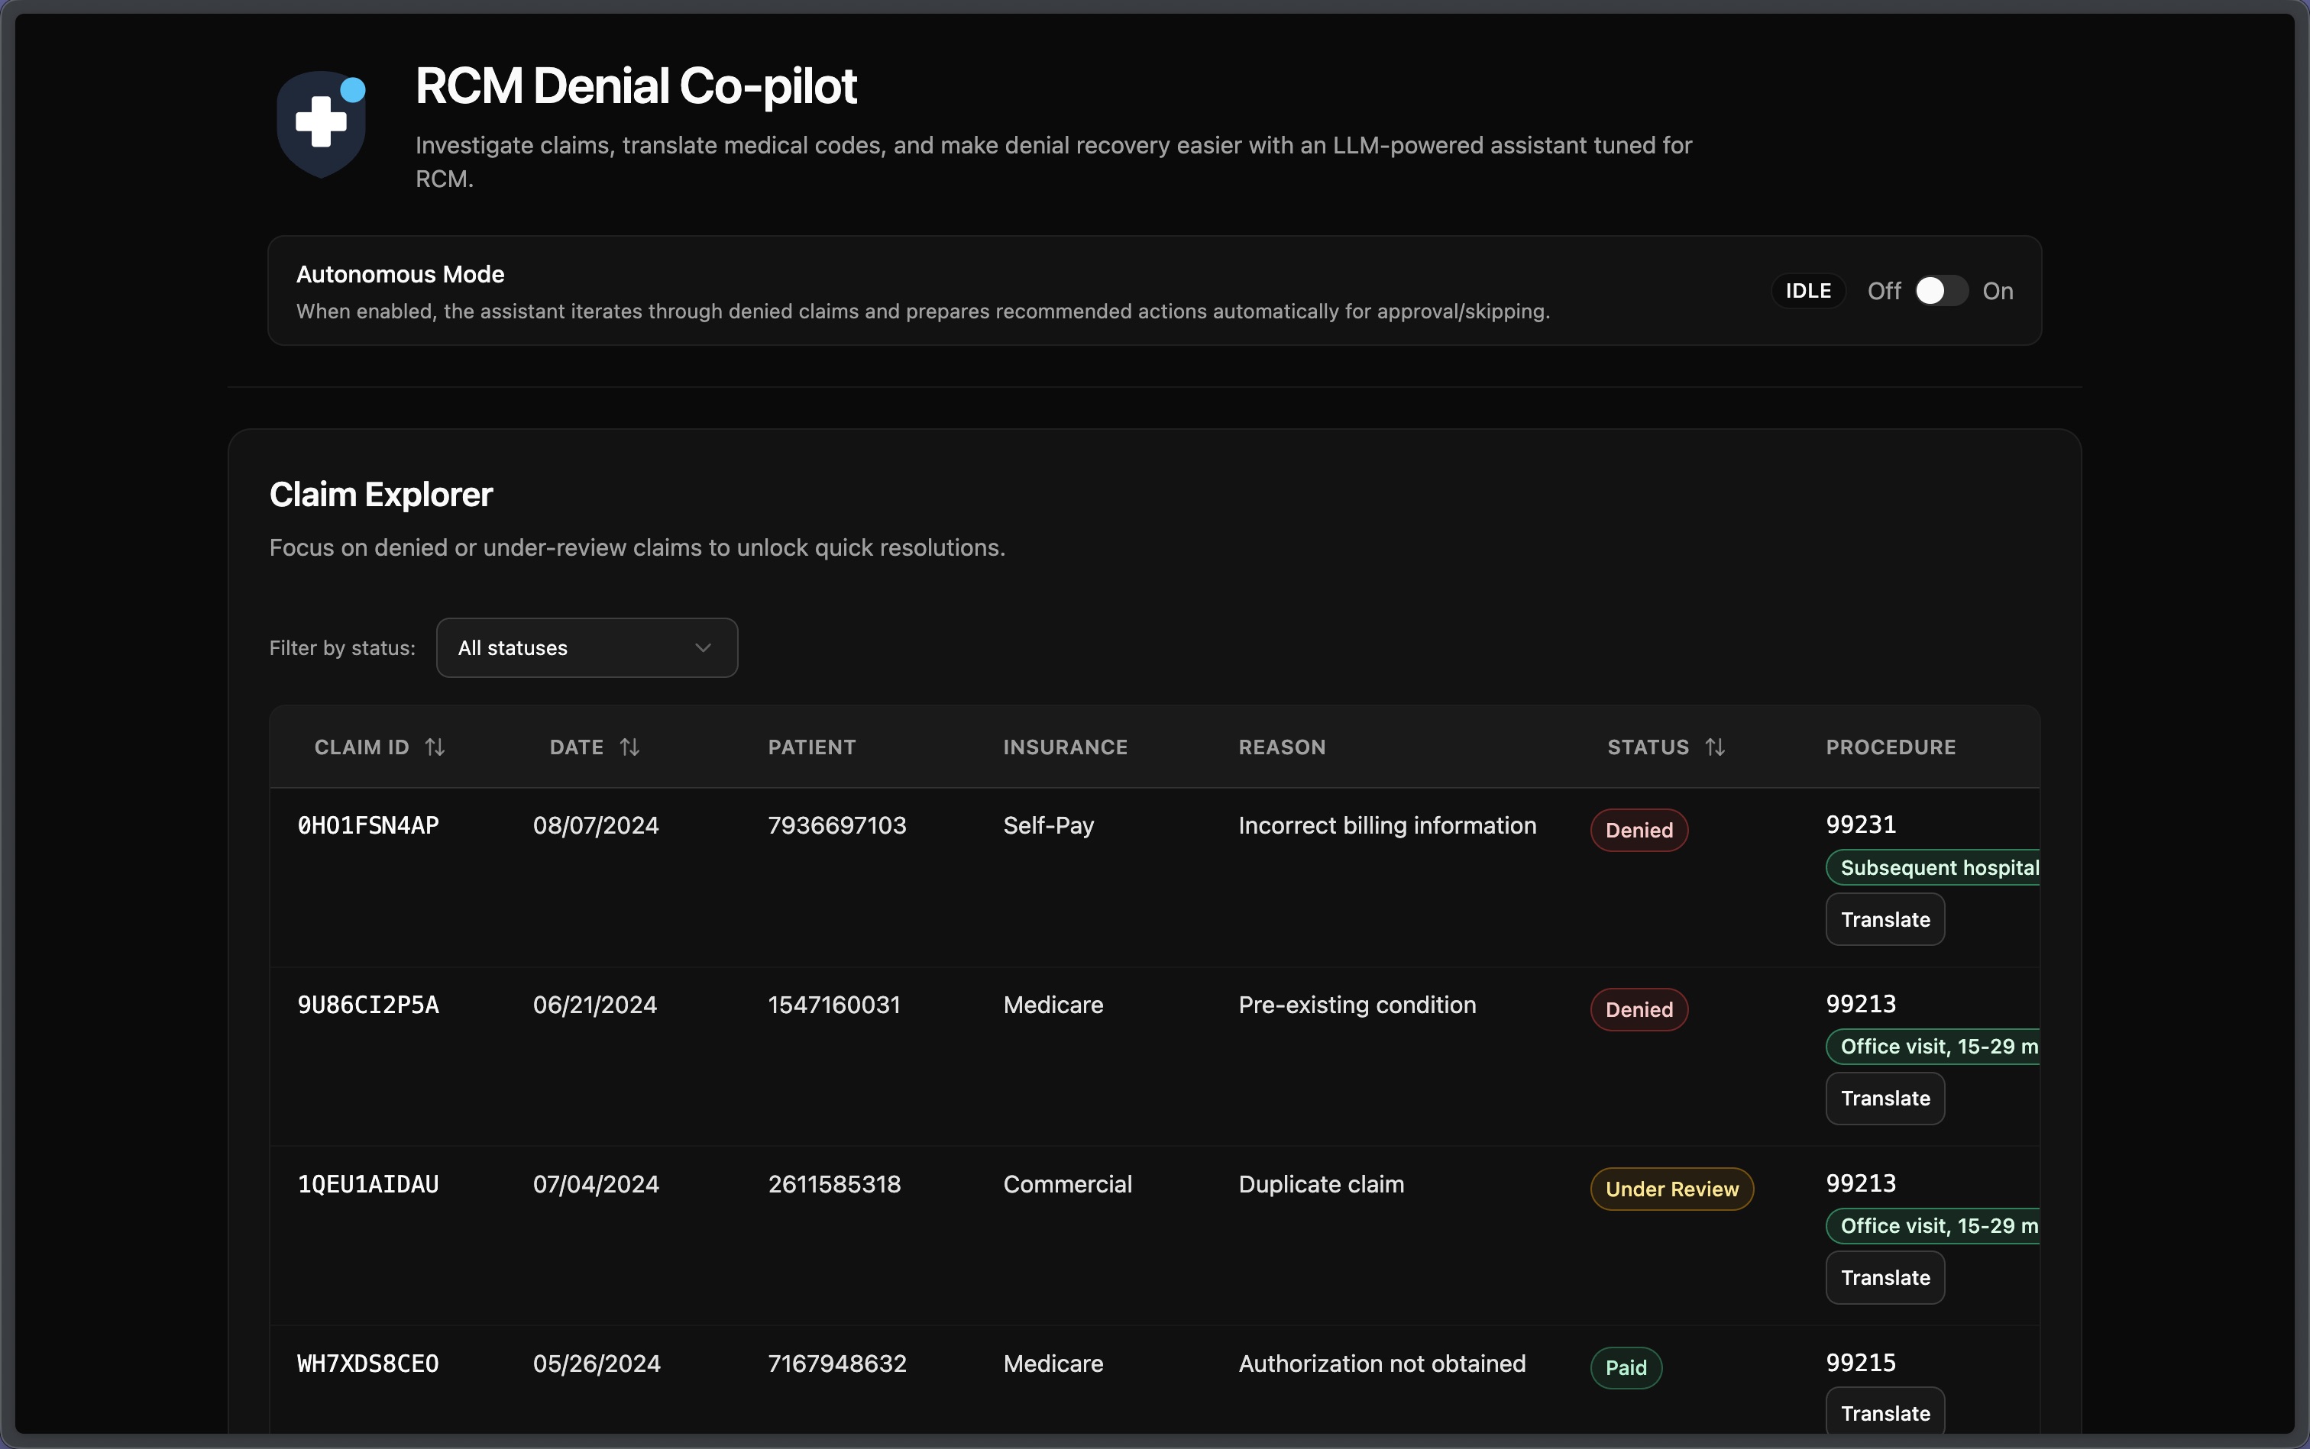Sort by Date arrows icon
The image size is (2310, 1449).
click(x=629, y=747)
